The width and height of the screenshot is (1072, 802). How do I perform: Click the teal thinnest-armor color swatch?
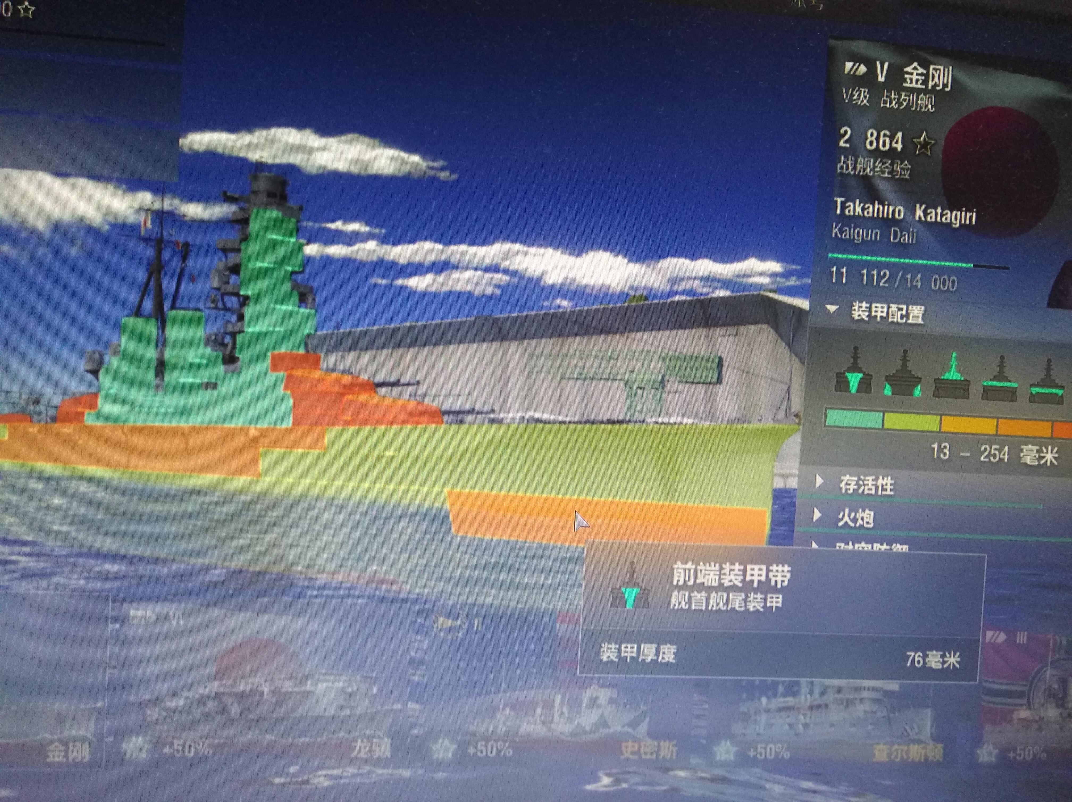(x=854, y=419)
